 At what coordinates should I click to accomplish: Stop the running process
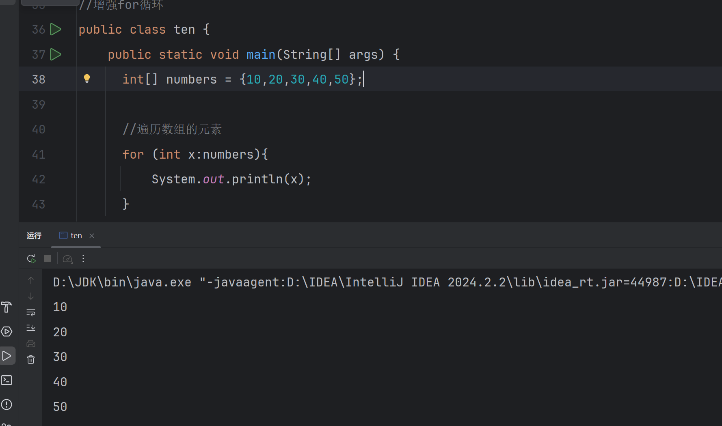tap(48, 258)
